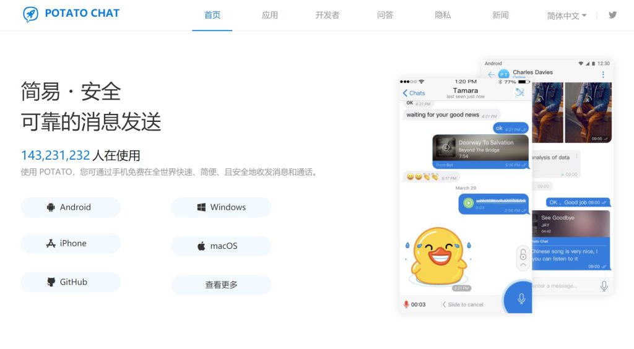Click the See Goodbye music card
634x349 pixels.
click(x=571, y=223)
